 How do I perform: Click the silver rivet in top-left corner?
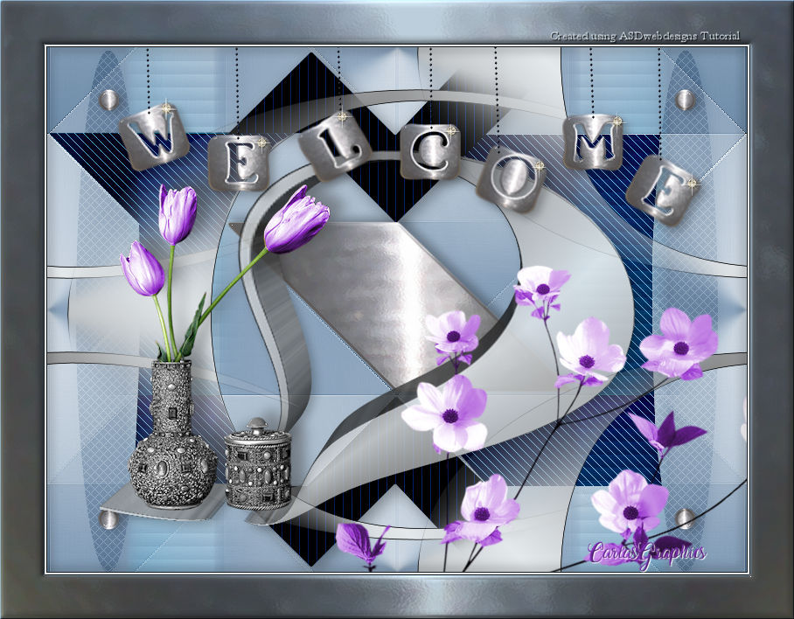click(108, 99)
